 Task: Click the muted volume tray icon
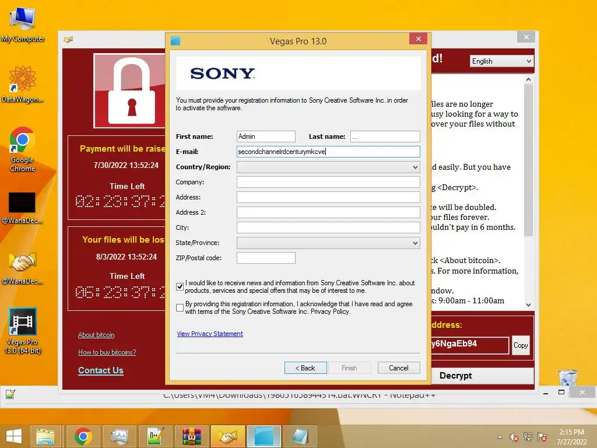click(514, 437)
